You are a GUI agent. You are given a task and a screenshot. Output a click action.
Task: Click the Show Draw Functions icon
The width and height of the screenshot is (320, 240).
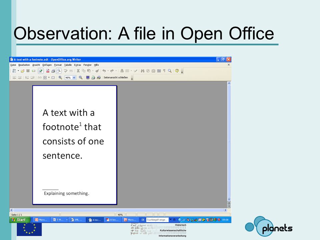135,71
